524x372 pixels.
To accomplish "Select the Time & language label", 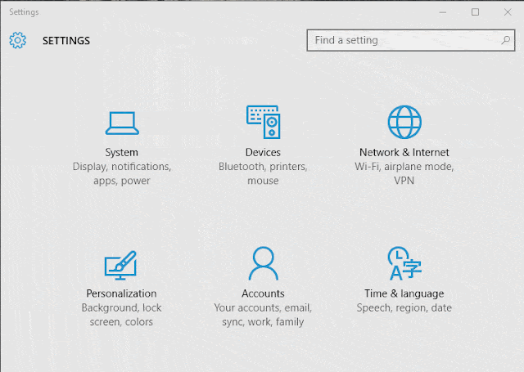I will pyautogui.click(x=404, y=294).
